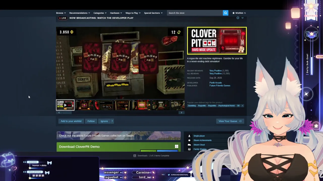Image resolution: width=323 pixels, height=181 pixels.
Task: Open the Special Sections menu
Action: 153,13
